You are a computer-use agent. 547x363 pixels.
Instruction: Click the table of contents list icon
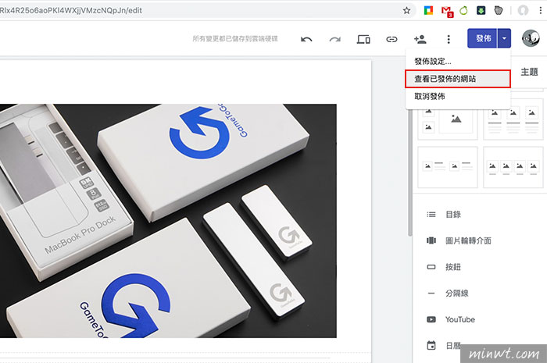(431, 215)
